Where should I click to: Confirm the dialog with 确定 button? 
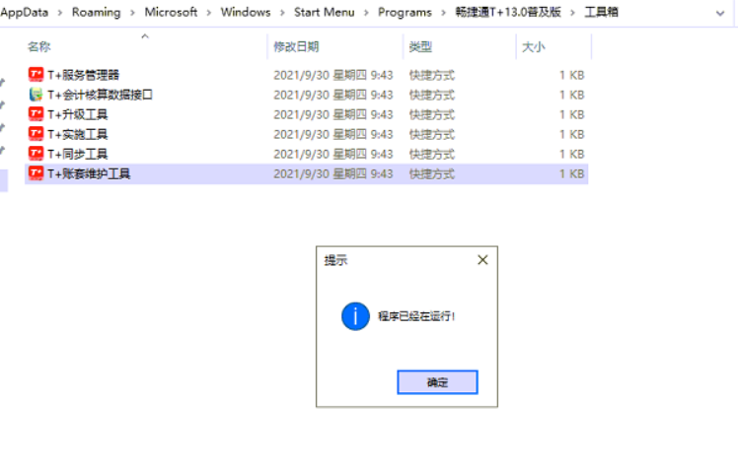pos(437,382)
